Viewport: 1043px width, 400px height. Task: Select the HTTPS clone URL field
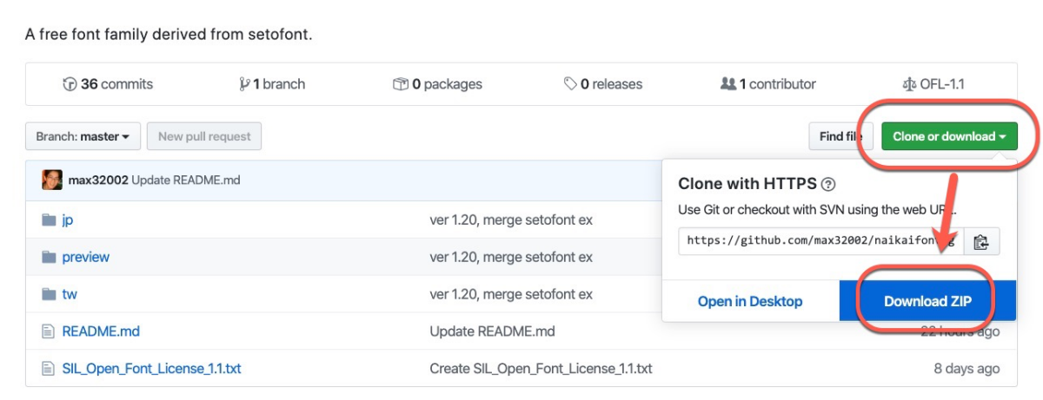(x=820, y=241)
